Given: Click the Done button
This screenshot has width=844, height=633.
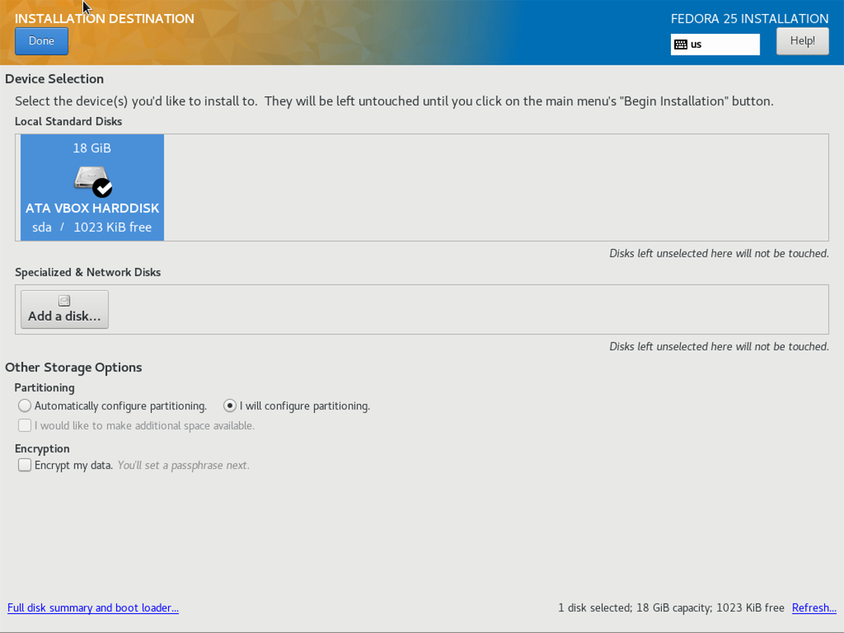Looking at the screenshot, I should point(41,41).
